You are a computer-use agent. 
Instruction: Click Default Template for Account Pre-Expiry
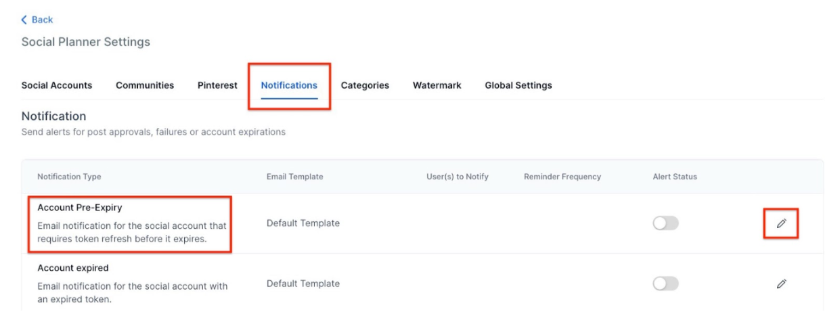click(303, 223)
